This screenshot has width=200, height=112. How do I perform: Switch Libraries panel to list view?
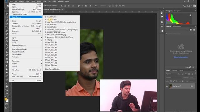pyautogui.click(x=194, y=30)
